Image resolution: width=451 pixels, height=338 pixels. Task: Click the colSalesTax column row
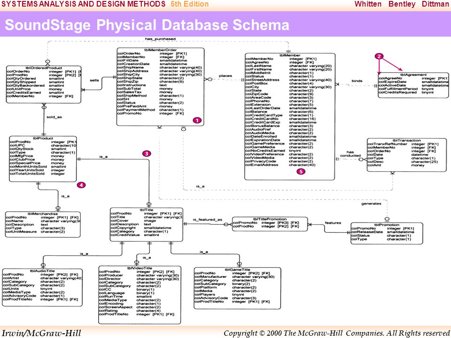[x=145, y=92]
